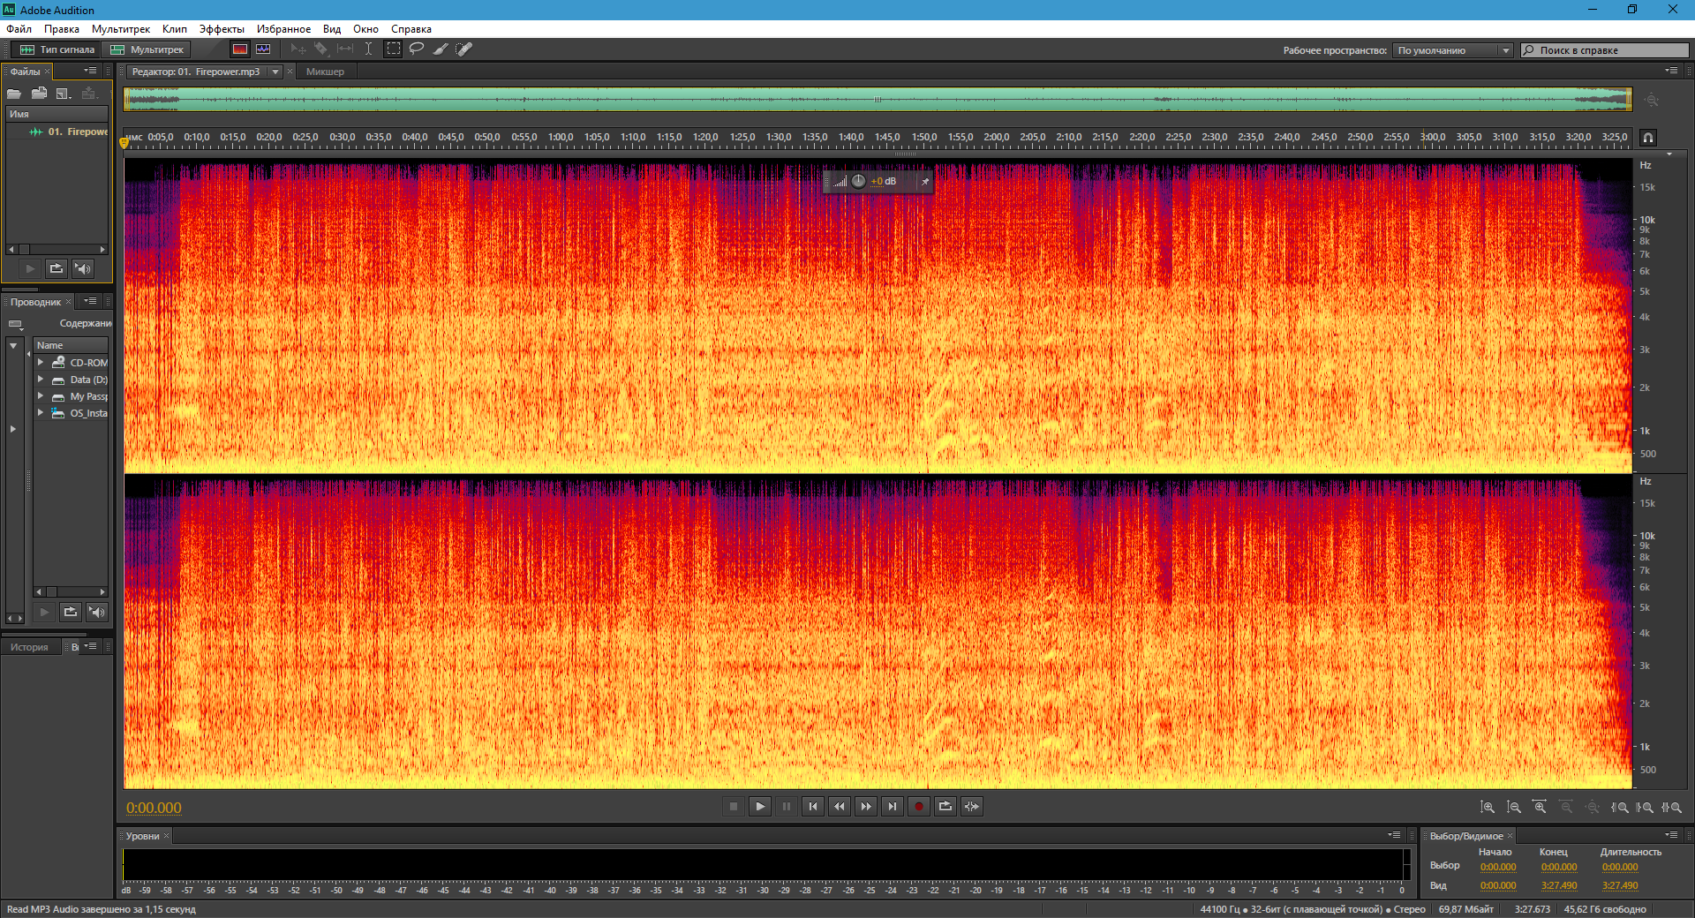Click Import File icon in Файлы panel

click(39, 94)
